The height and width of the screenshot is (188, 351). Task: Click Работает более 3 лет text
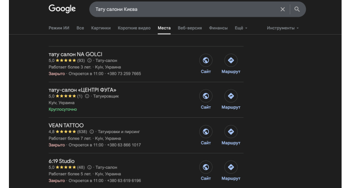coord(70,67)
